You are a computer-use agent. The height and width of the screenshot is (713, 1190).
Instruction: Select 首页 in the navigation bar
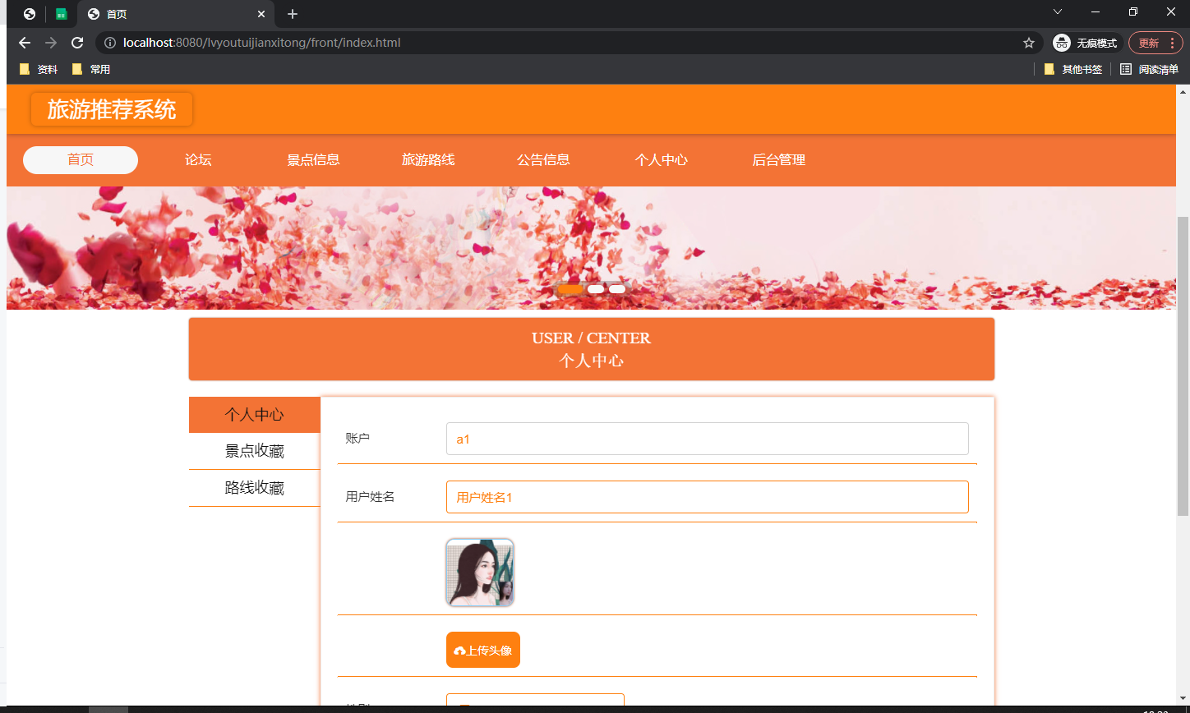(81, 160)
